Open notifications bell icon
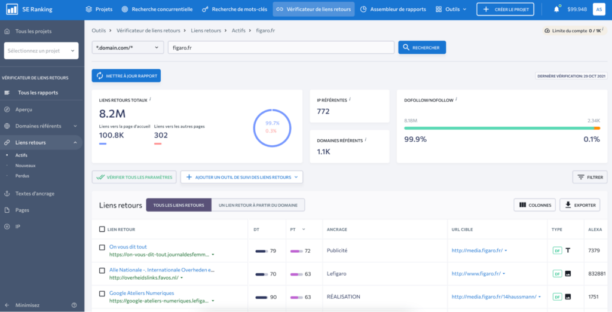 pos(556,9)
